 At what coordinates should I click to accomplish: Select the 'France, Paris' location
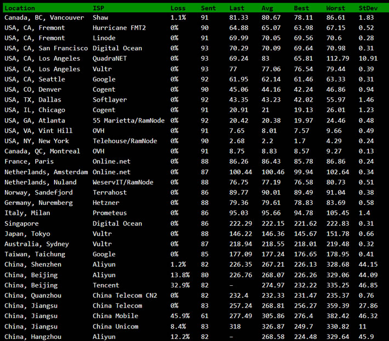[x=29, y=162]
